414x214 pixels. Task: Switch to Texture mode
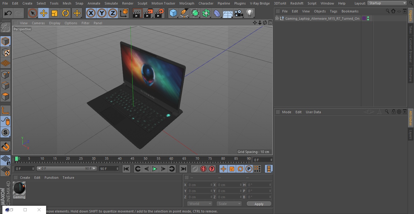pyautogui.click(x=5, y=52)
